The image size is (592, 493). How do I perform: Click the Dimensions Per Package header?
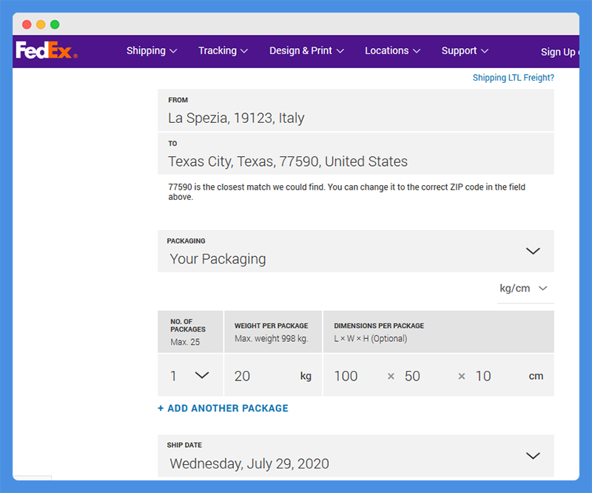pos(438,332)
